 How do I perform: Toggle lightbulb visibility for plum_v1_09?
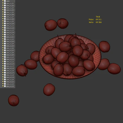pos(3,21)
